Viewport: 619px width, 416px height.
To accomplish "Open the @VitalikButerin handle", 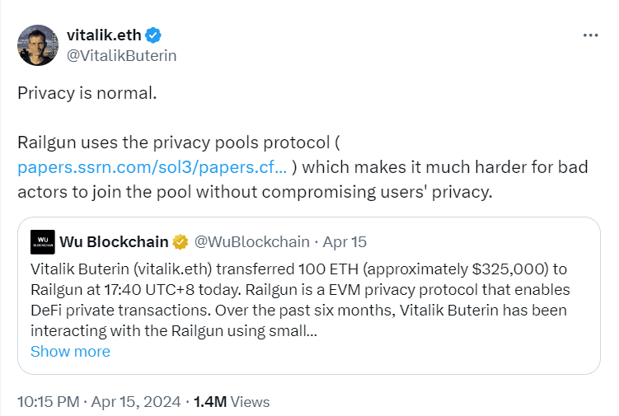I will pyautogui.click(x=123, y=55).
